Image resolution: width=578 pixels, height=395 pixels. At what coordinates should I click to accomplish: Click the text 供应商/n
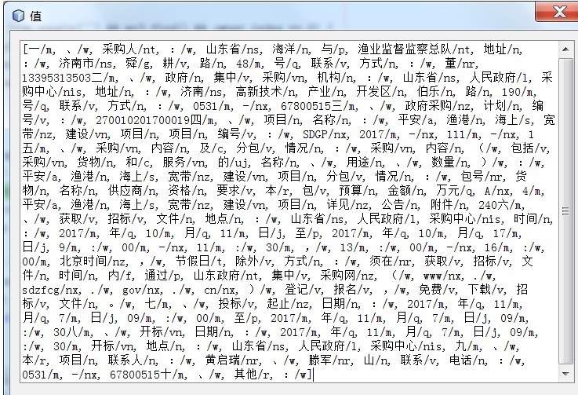[x=132, y=191]
